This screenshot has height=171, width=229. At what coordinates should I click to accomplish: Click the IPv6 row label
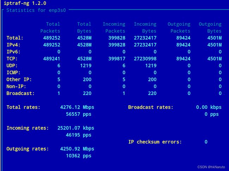click(13, 52)
